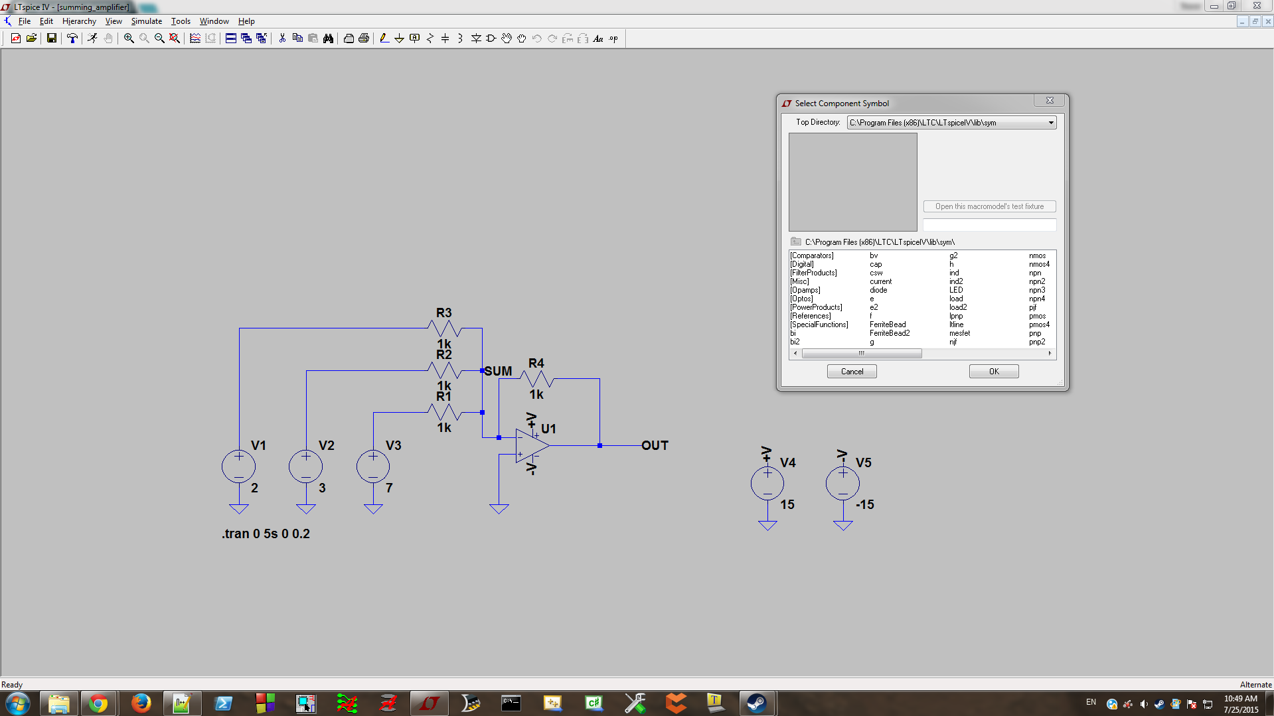The height and width of the screenshot is (716, 1274).
Task: Pick the Ground symbol tool
Action: tap(399, 38)
